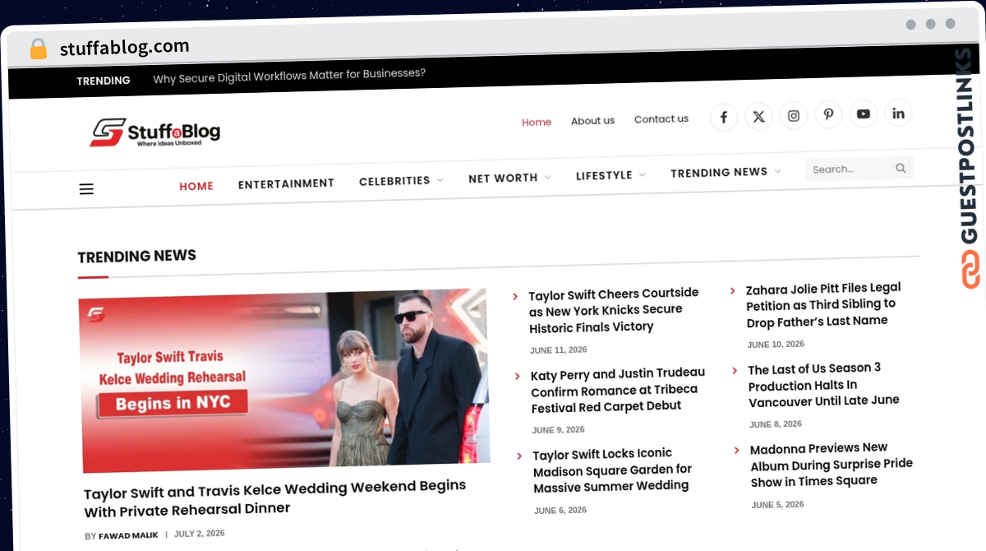Open the Pinterest social icon
Image resolution: width=986 pixels, height=551 pixels.
pos(828,115)
